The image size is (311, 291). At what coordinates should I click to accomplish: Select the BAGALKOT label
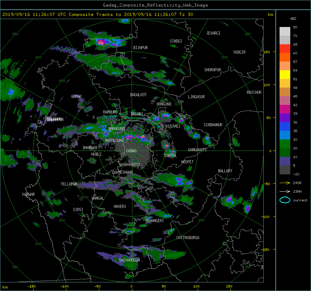tap(138, 95)
